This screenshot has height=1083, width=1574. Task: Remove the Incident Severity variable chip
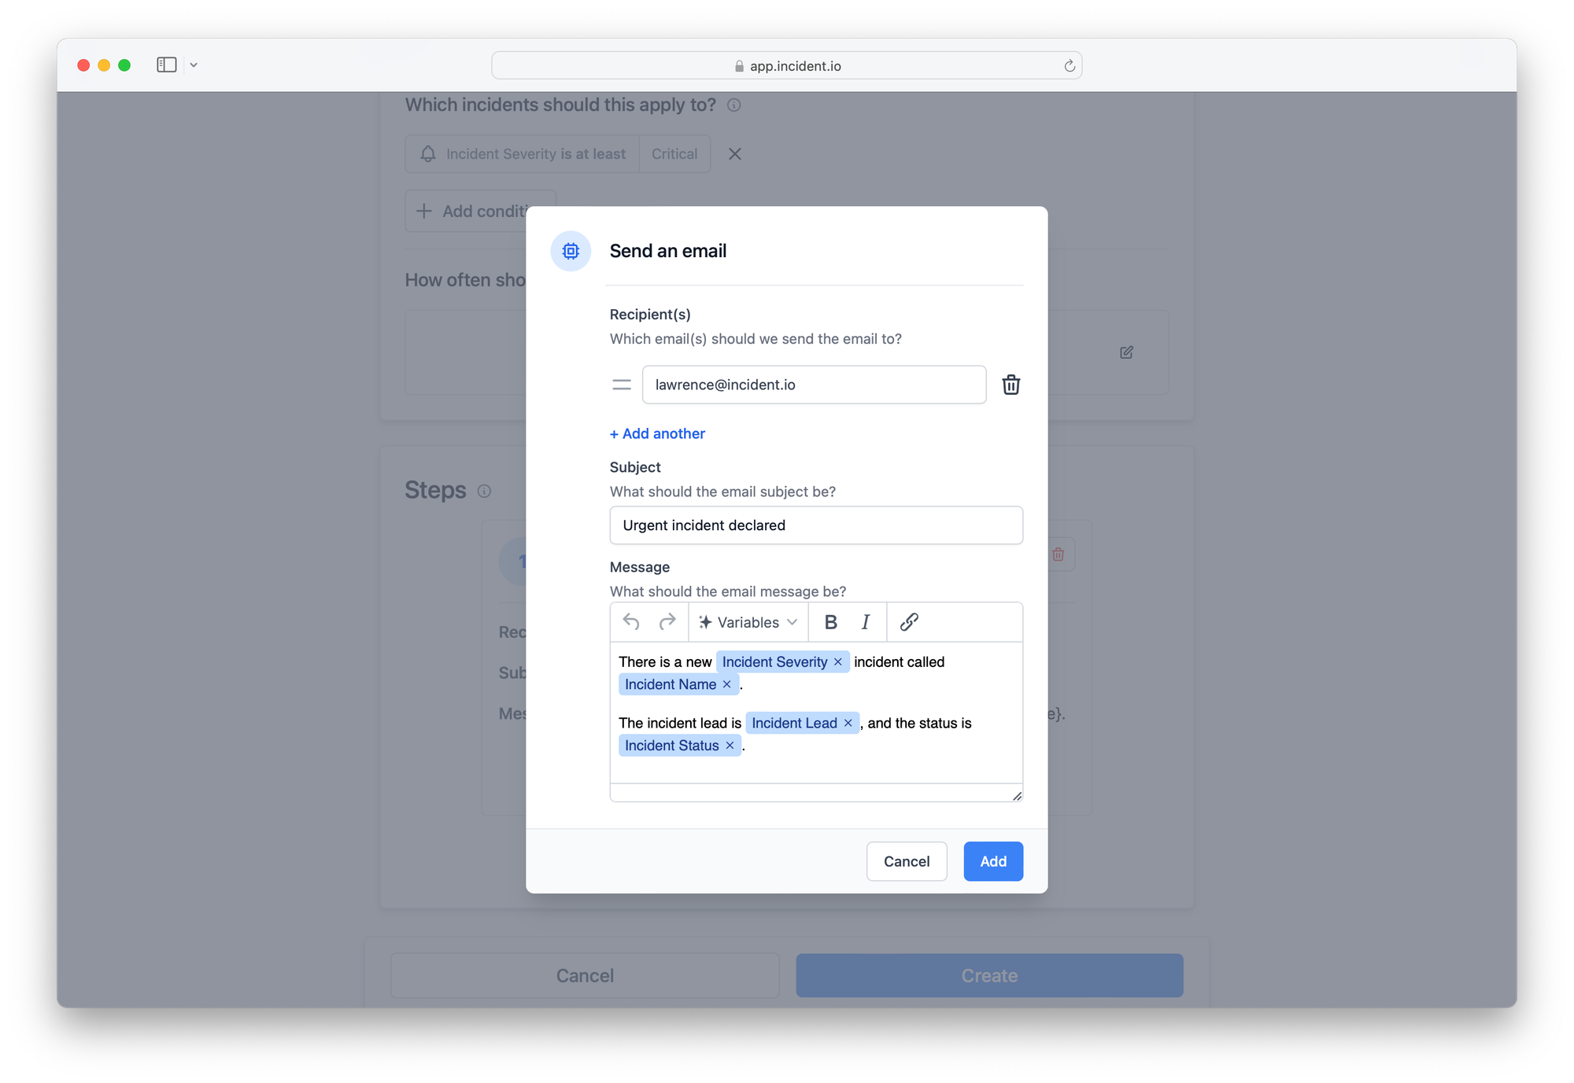[838, 662]
